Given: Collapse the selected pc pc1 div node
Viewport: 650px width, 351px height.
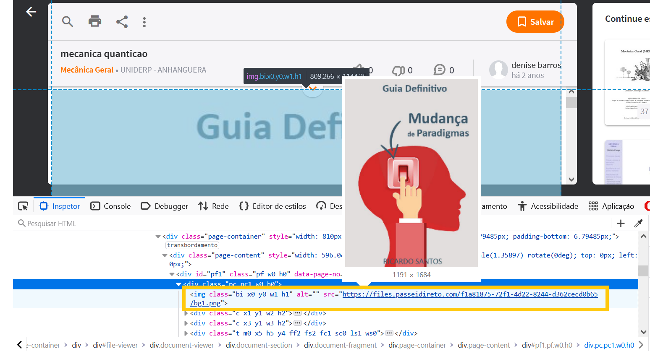Looking at the screenshot, I should coord(178,284).
